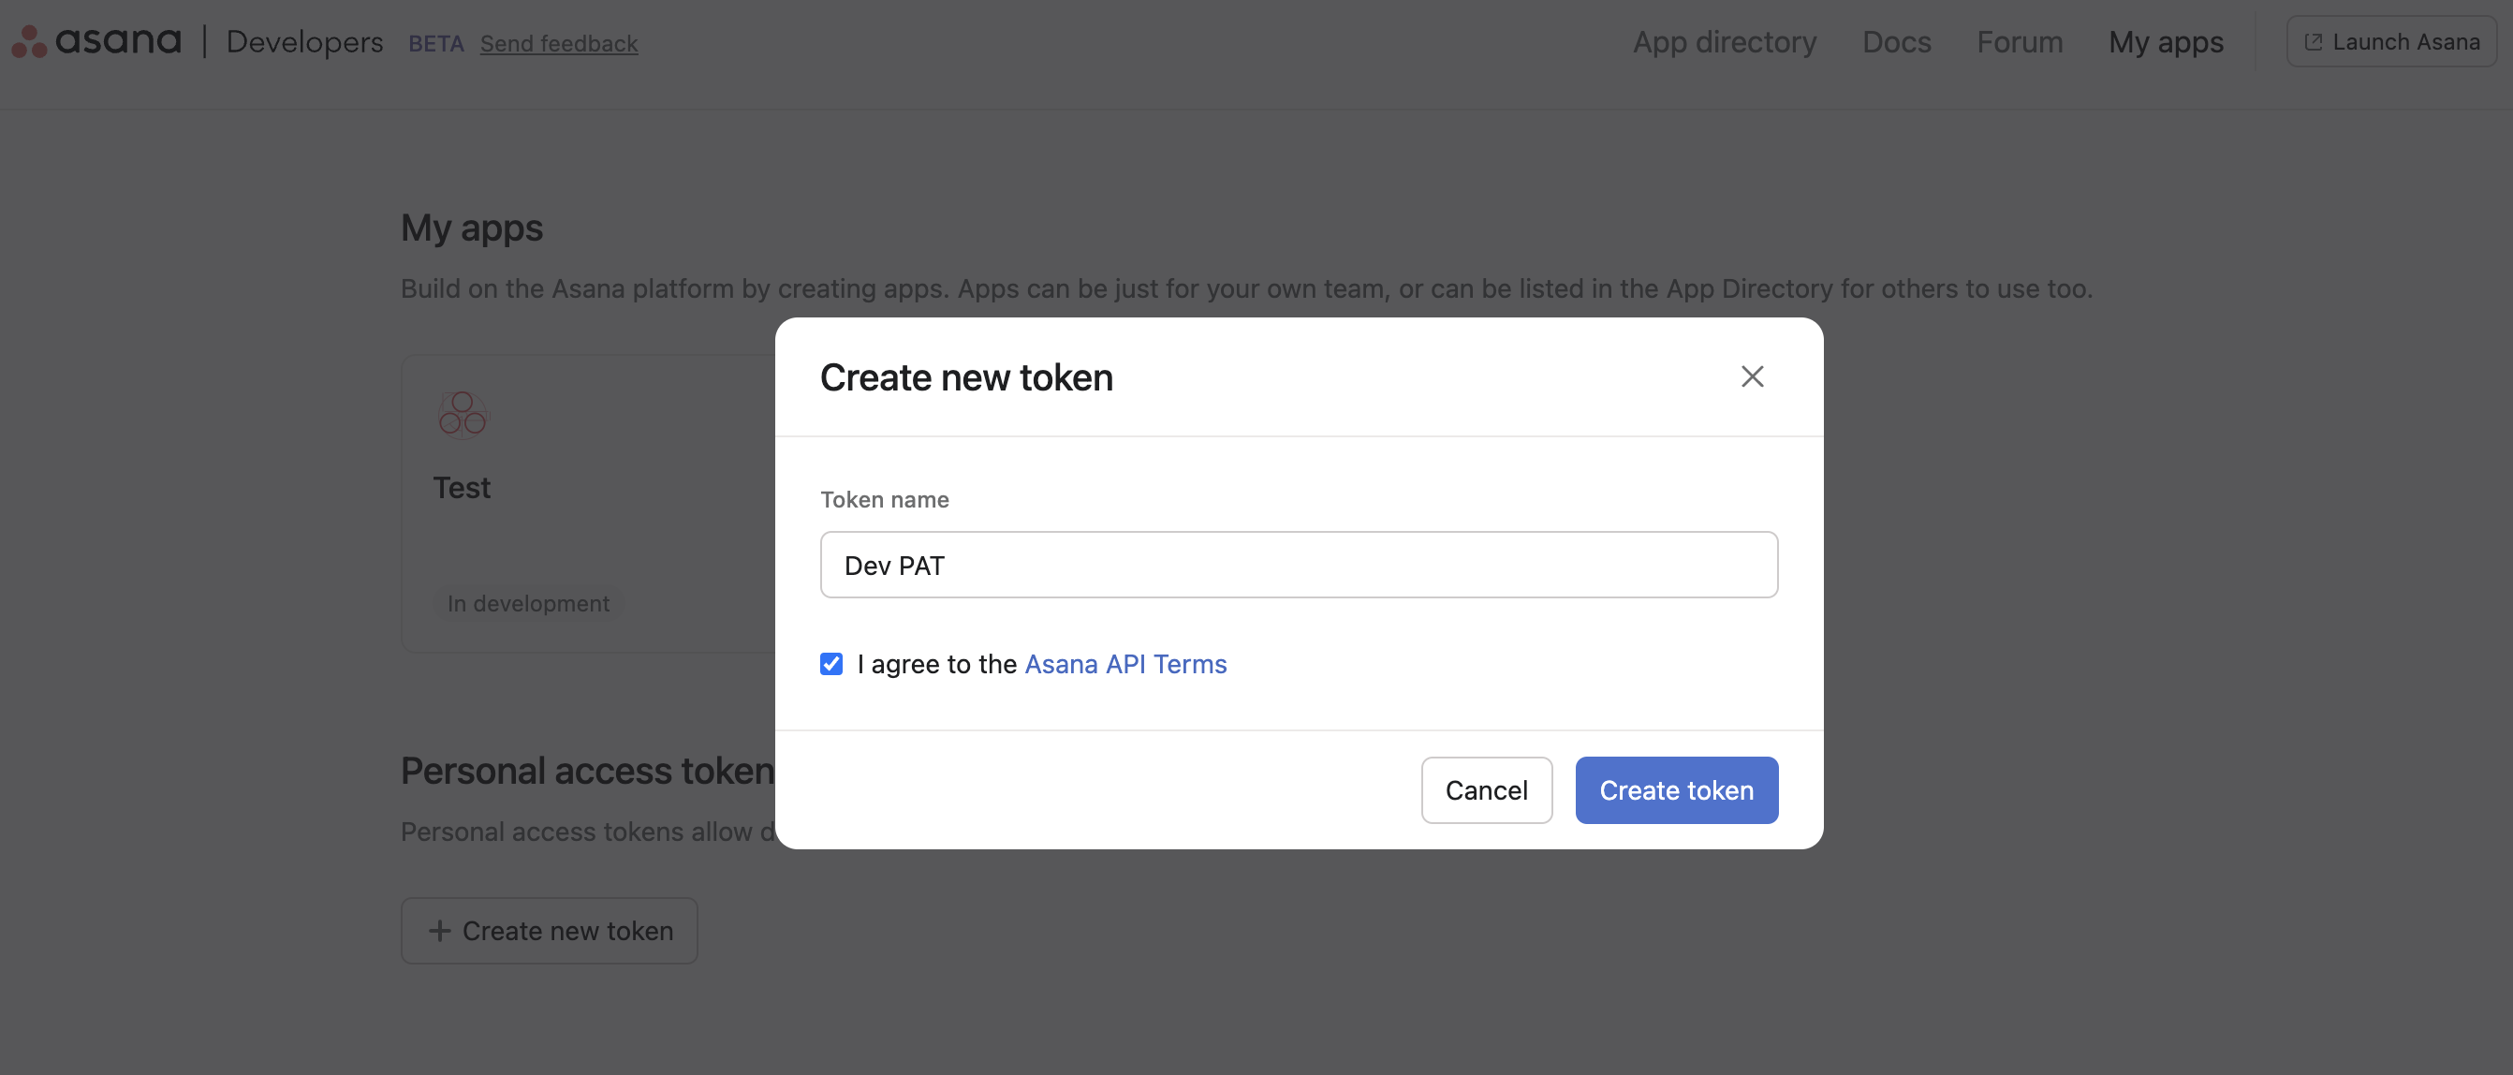The image size is (2513, 1075).
Task: Click the In development status badge
Action: pos(528,604)
